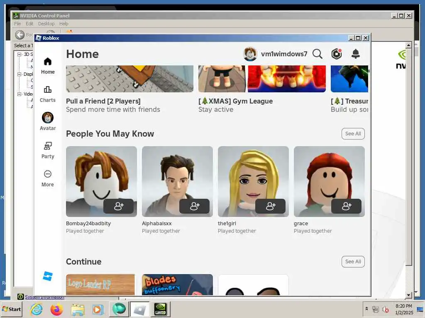Open the Robux hexagon icon
The height and width of the screenshot is (318, 425).
(x=336, y=54)
